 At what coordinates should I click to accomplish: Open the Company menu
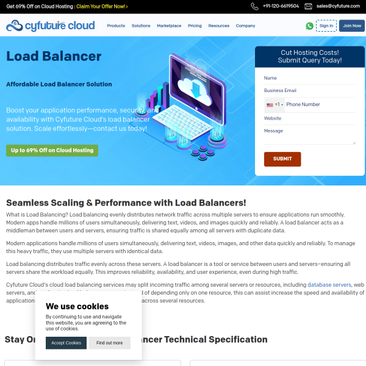[x=245, y=26]
